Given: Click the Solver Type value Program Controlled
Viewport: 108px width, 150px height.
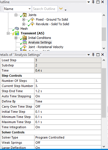Looking at the screenshot, I should pos(68,138).
